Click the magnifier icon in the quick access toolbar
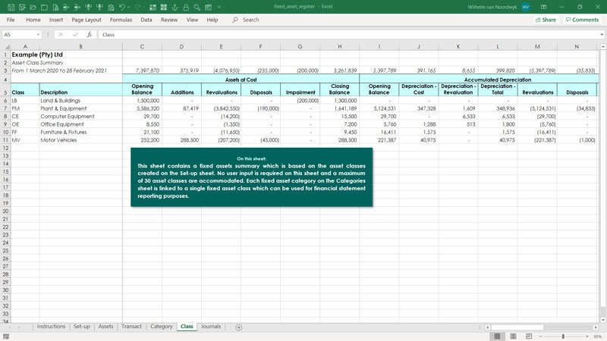This screenshot has width=607, height=341. (197, 8)
